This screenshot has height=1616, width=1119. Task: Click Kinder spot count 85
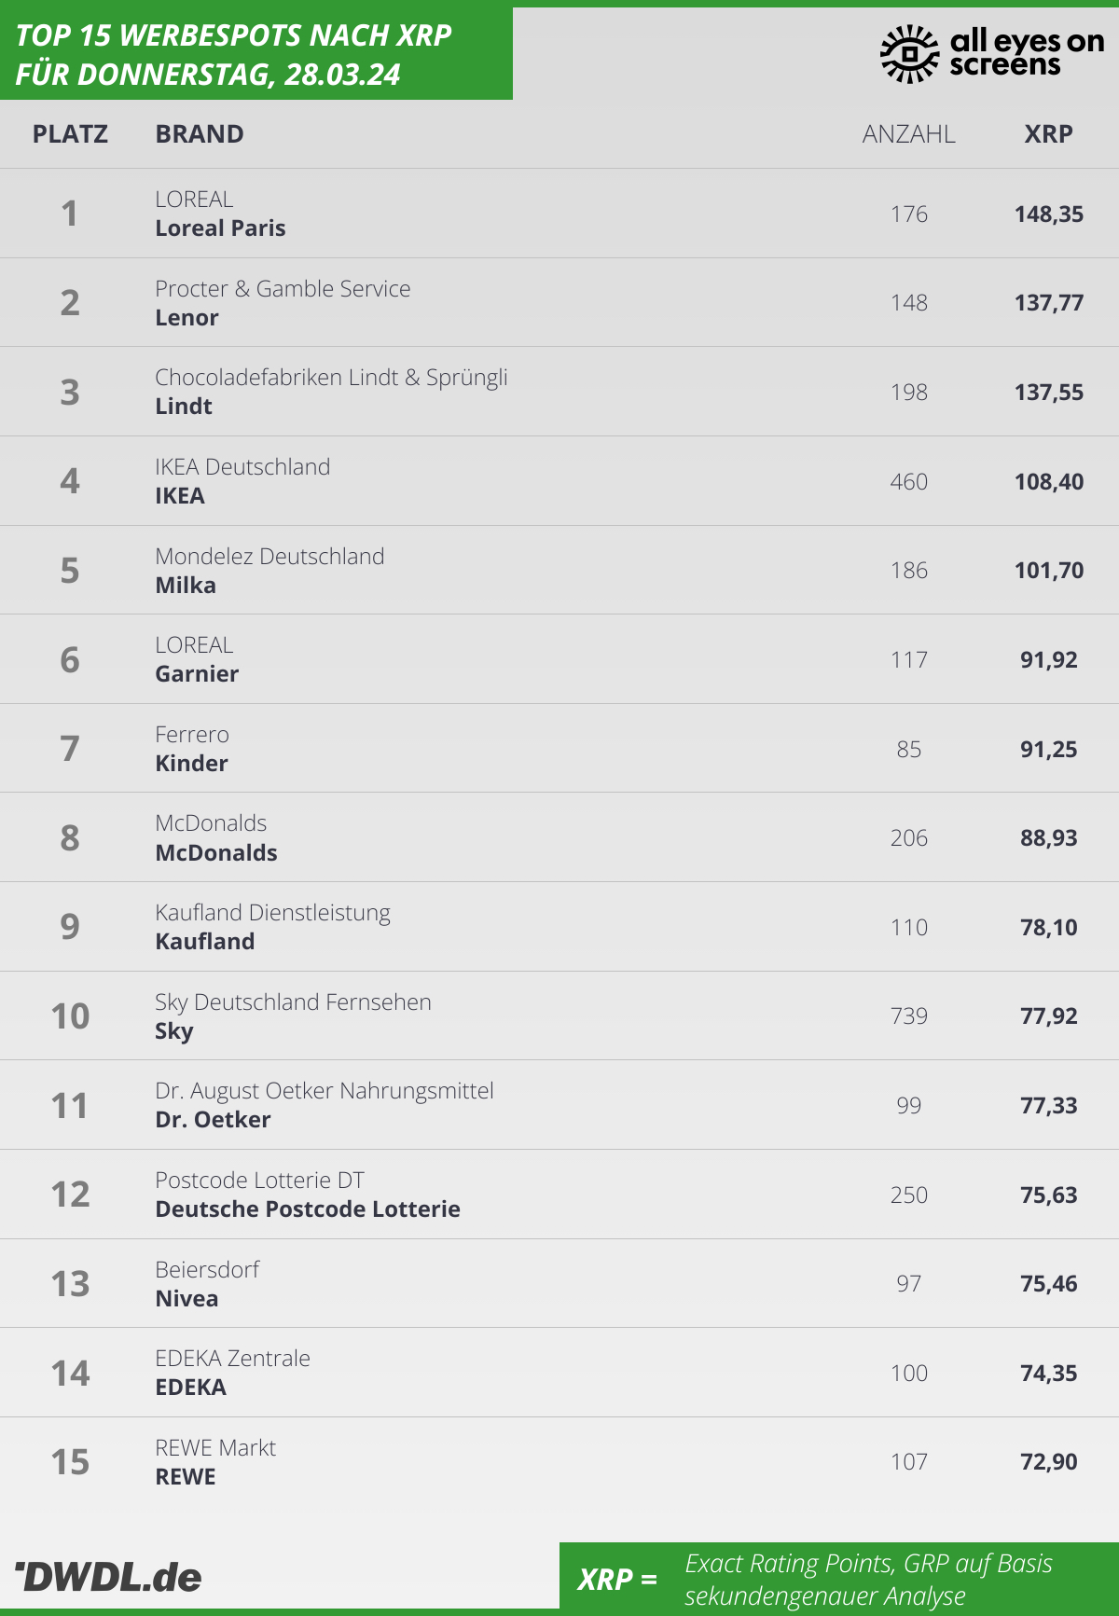[x=909, y=750]
